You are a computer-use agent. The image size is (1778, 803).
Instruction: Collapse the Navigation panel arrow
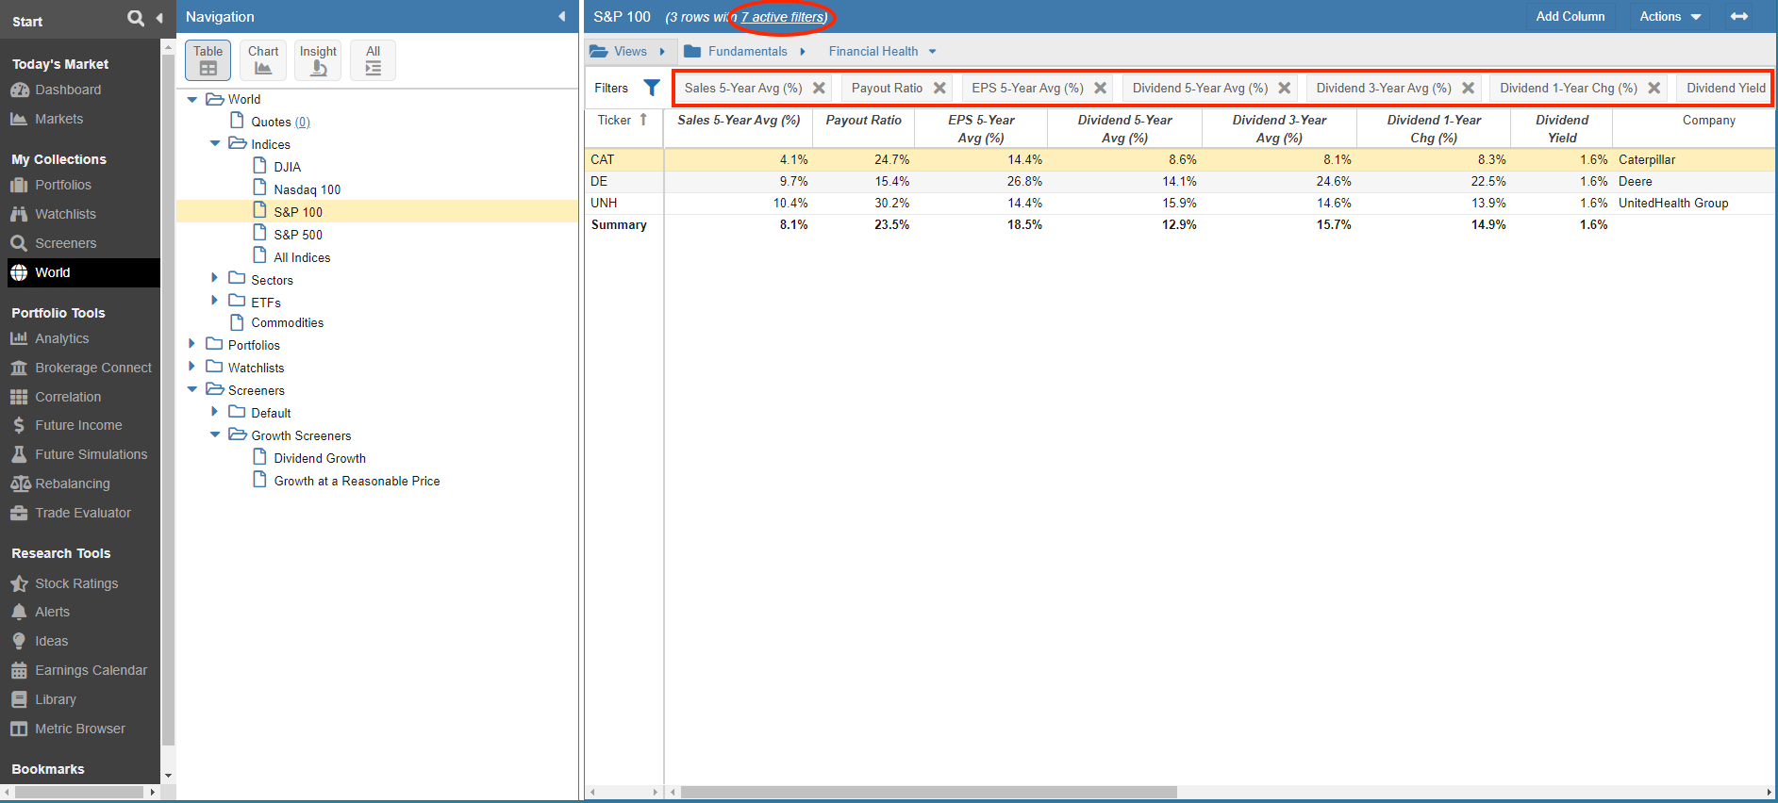(562, 17)
